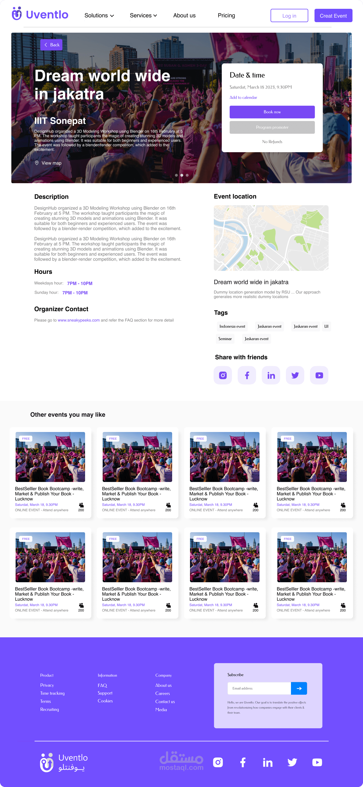The height and width of the screenshot is (787, 363).
Task: Expand the Solutions dropdown menu
Action: pyautogui.click(x=99, y=16)
